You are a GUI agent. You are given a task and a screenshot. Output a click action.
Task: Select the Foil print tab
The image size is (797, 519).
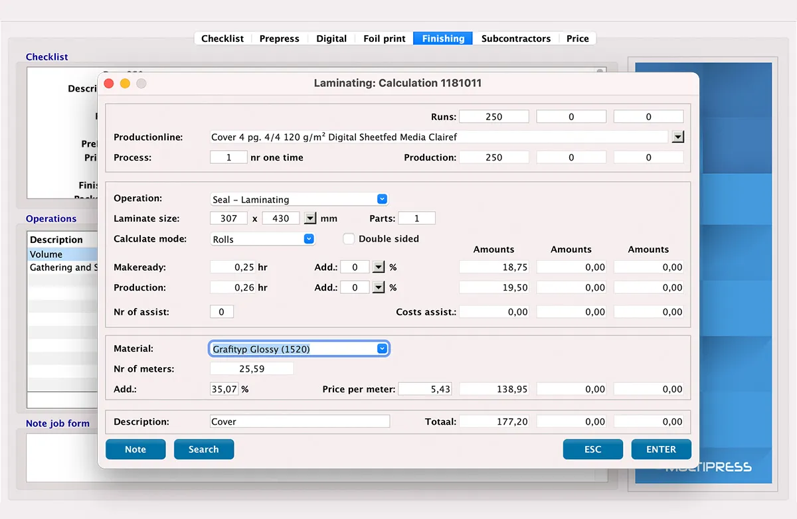point(384,38)
